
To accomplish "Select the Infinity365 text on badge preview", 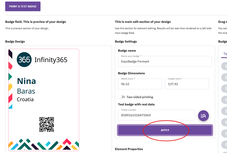I will click(x=51, y=60).
